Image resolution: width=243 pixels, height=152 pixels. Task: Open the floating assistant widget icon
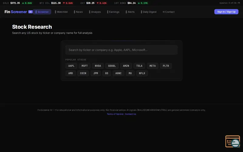coord(233,141)
